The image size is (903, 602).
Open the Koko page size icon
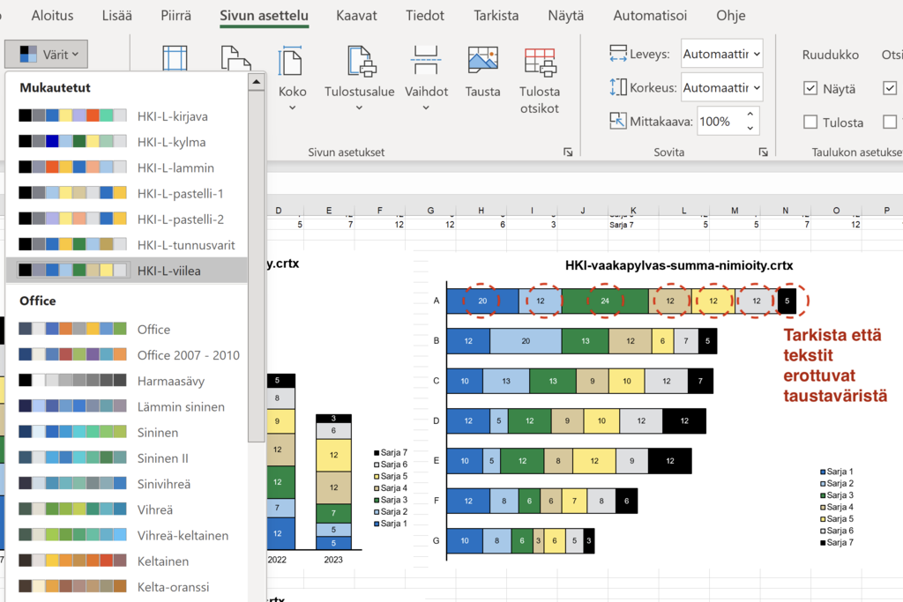click(292, 63)
